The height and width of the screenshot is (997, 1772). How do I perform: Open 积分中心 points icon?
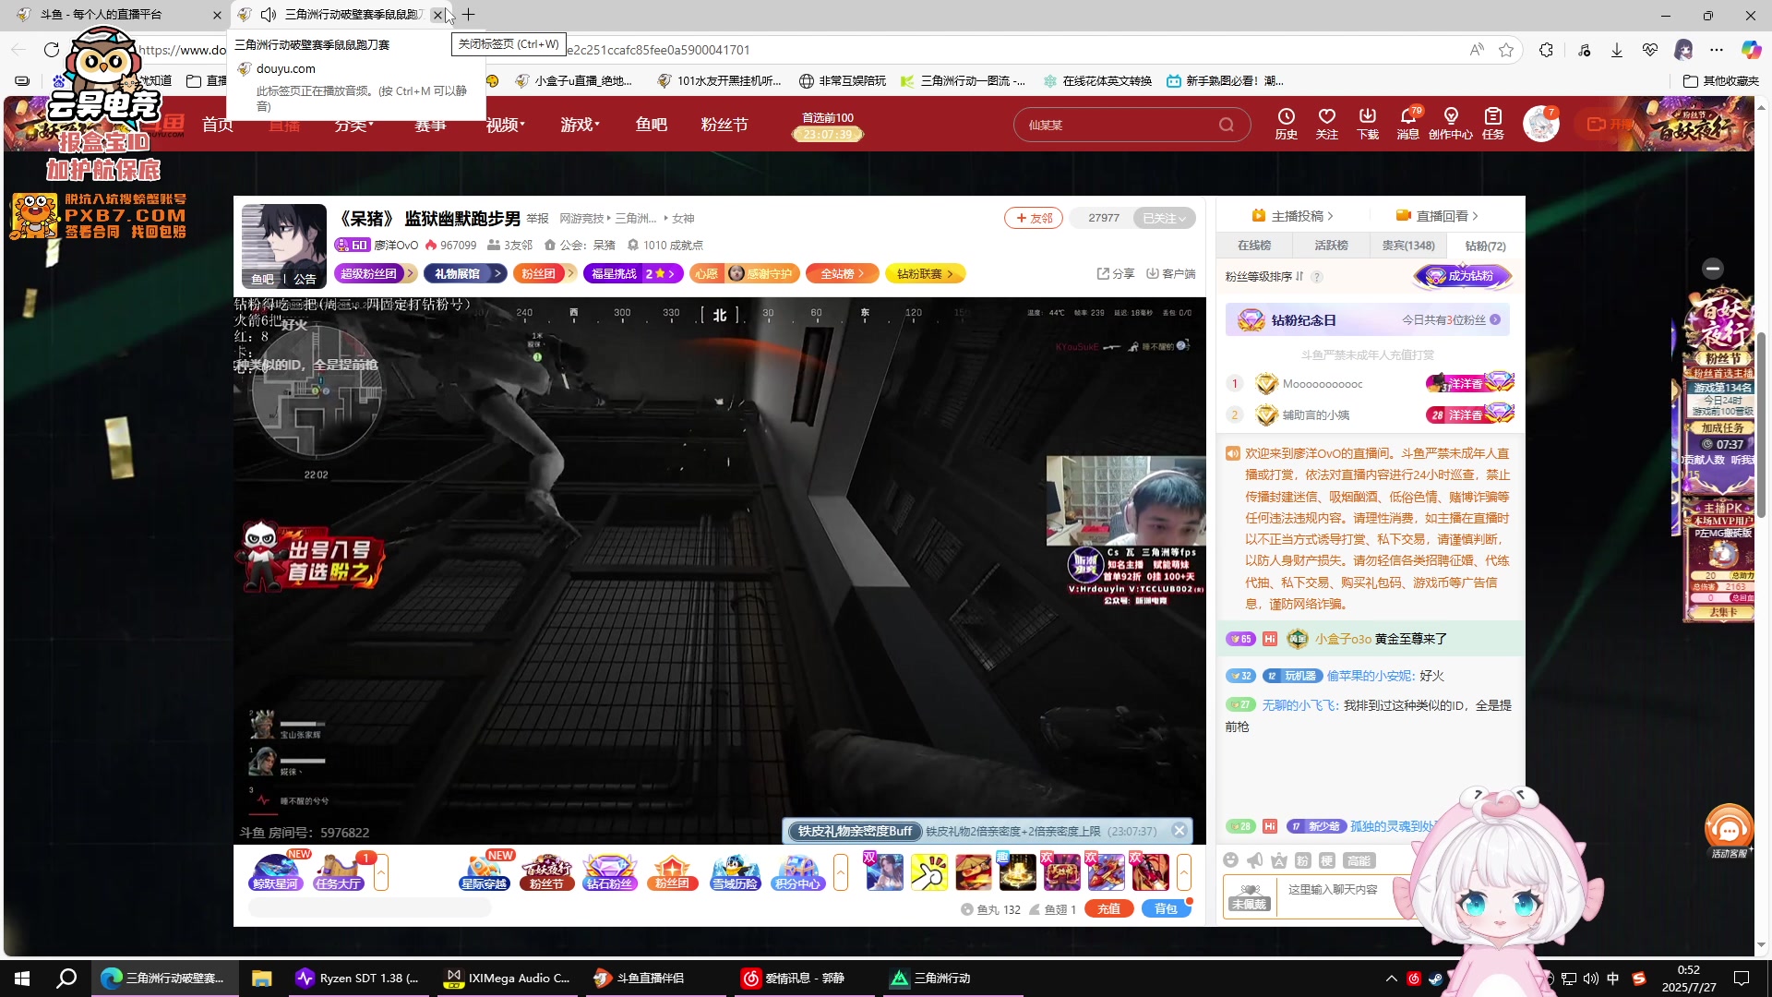797,872
